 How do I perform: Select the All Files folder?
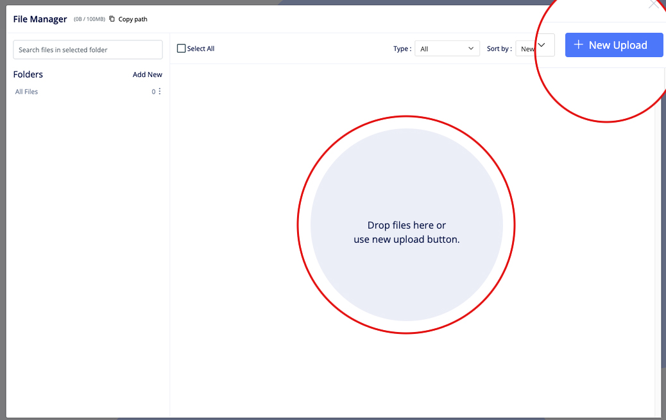point(27,92)
